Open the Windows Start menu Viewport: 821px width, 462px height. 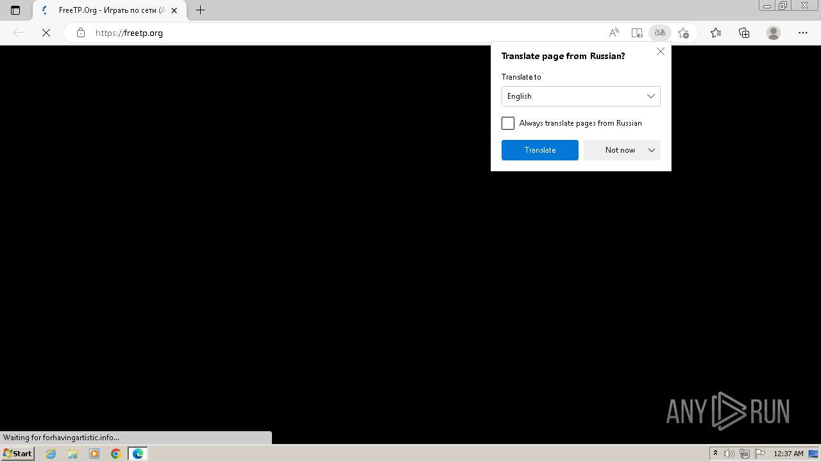[x=17, y=454]
